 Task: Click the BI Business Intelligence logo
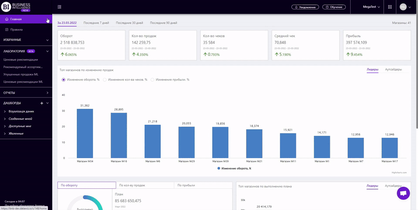coord(15,7)
